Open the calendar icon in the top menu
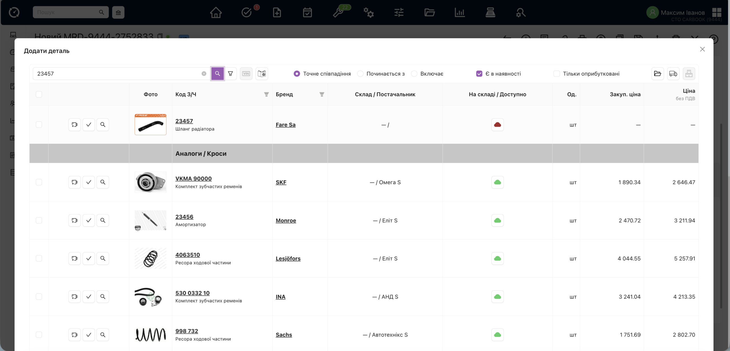The image size is (730, 351). [x=307, y=13]
